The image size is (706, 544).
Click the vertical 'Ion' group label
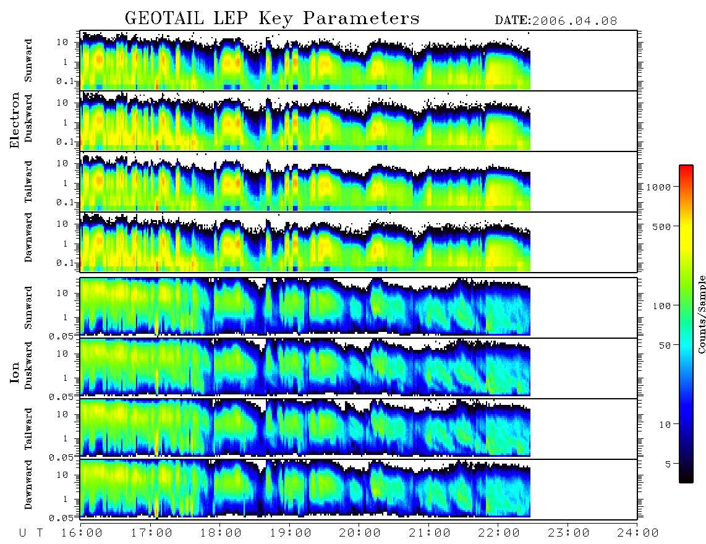[x=15, y=373]
